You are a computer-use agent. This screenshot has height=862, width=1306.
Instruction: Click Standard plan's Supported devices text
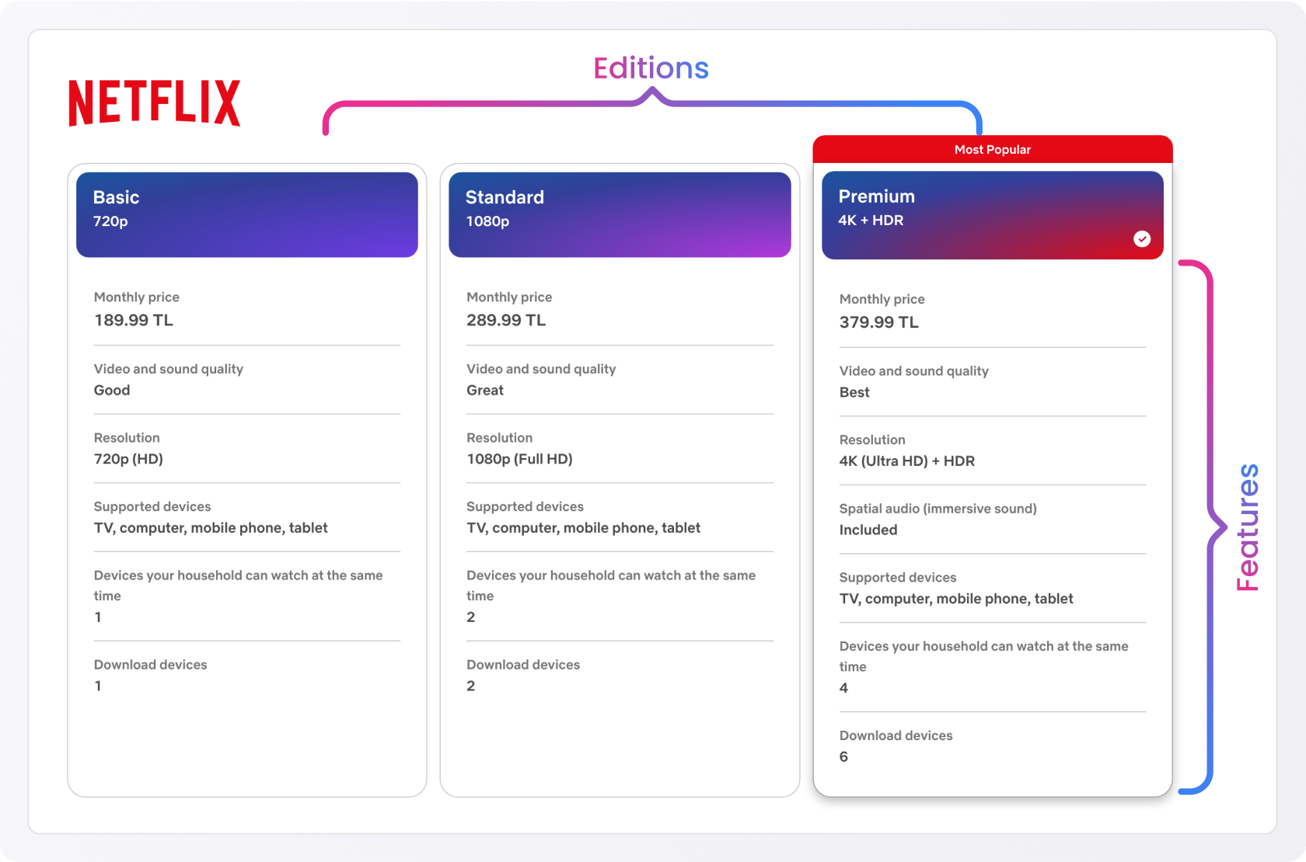point(583,528)
